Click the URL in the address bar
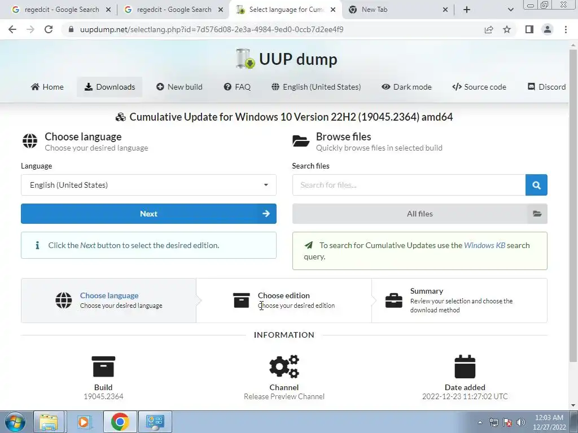 tap(212, 29)
